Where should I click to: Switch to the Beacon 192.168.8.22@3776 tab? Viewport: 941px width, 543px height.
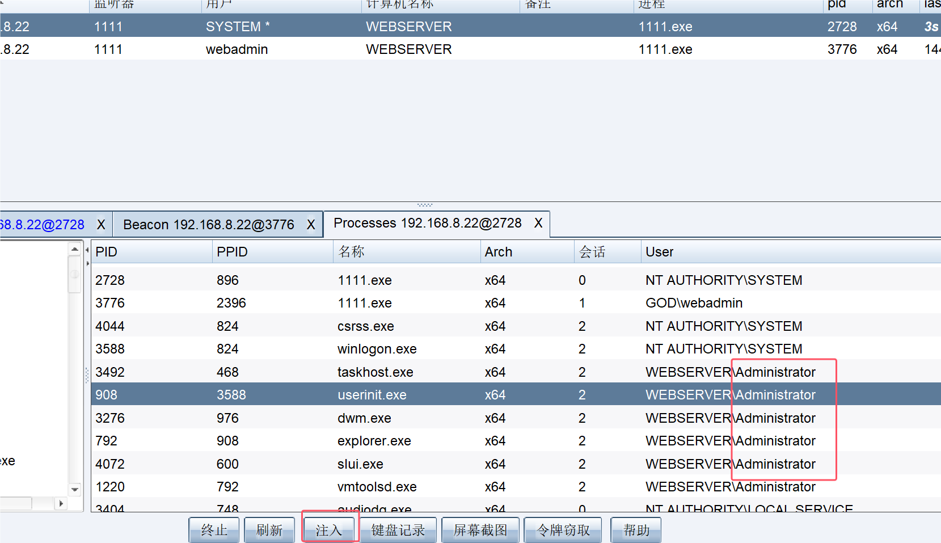tap(208, 225)
